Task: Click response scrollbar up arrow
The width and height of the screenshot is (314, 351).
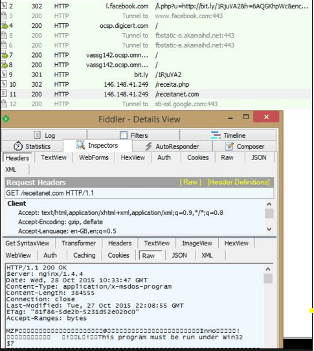Action: pyautogui.click(x=269, y=269)
